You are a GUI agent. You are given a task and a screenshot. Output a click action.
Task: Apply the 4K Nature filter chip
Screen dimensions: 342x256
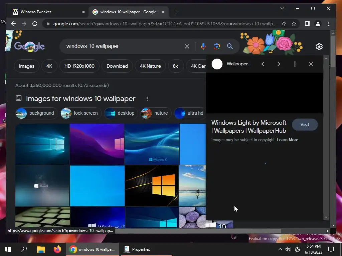click(150, 66)
